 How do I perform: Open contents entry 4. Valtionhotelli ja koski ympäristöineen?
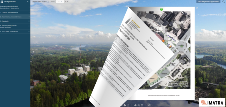pos(15,26)
